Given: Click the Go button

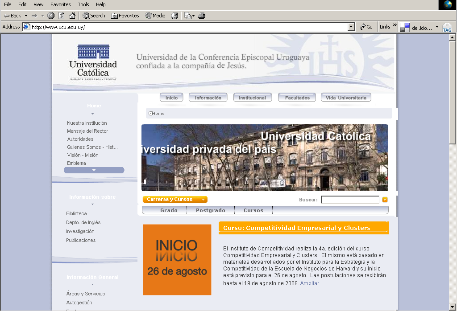Looking at the screenshot, I should click(x=366, y=27).
